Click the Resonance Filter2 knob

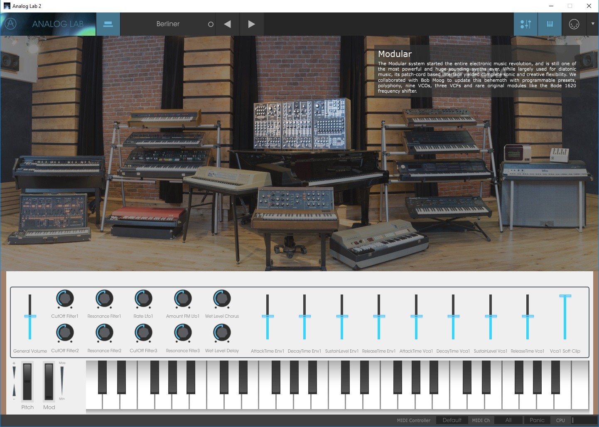(x=104, y=333)
